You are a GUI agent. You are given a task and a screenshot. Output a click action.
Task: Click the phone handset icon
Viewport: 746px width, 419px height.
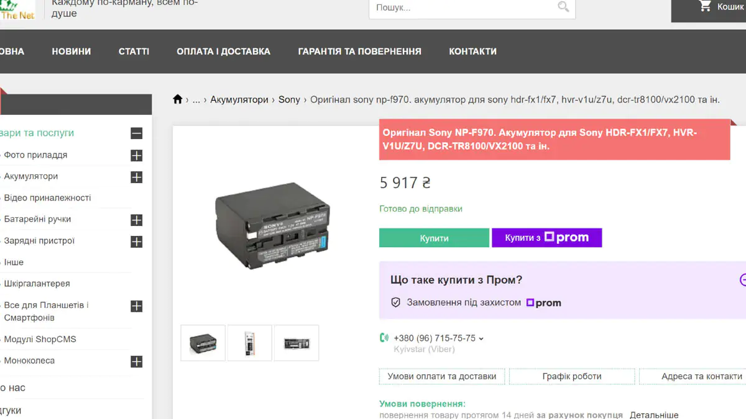(x=384, y=338)
